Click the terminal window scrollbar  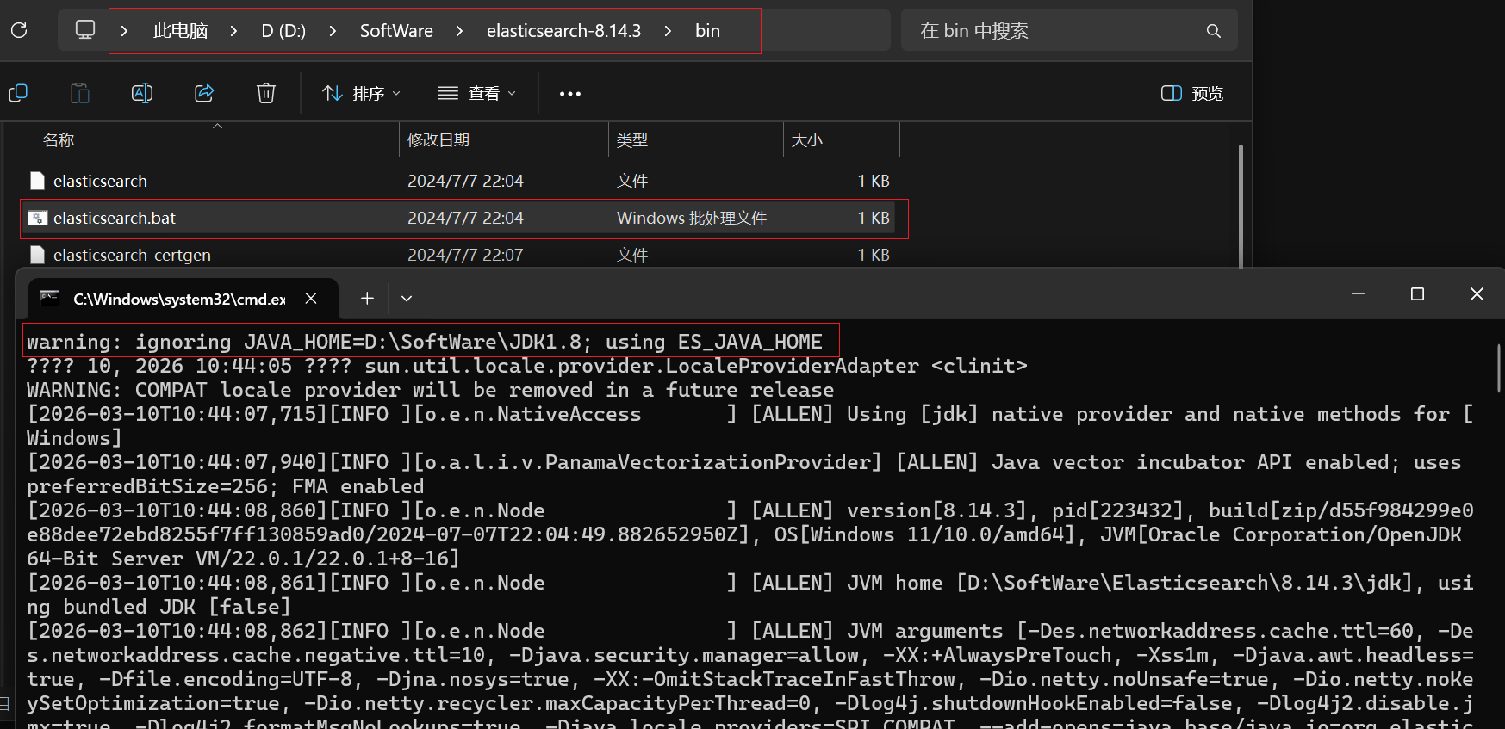click(x=1499, y=368)
